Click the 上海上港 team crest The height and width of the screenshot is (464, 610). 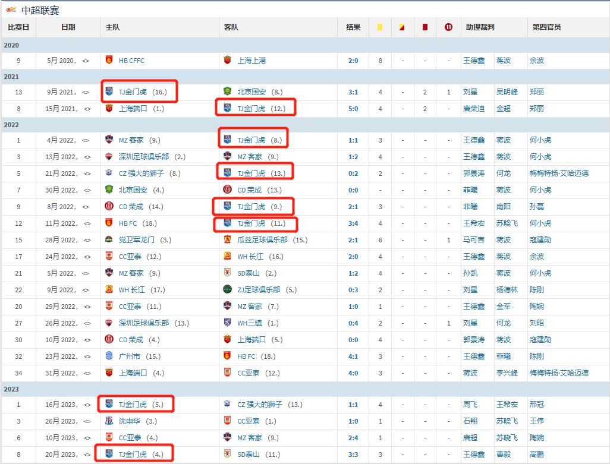click(x=228, y=60)
